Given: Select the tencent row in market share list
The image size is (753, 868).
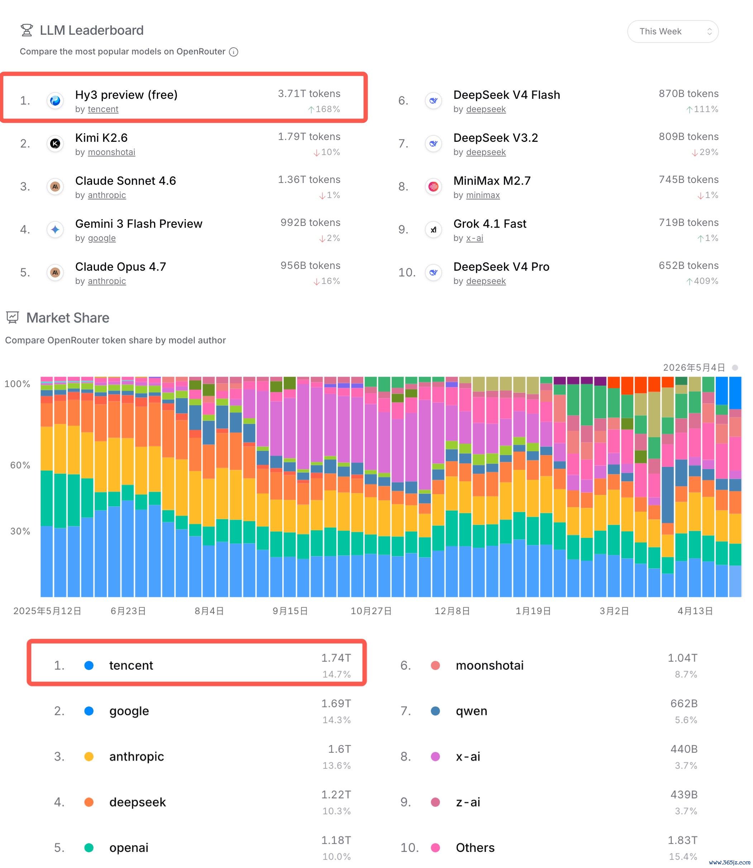Looking at the screenshot, I should [x=197, y=665].
